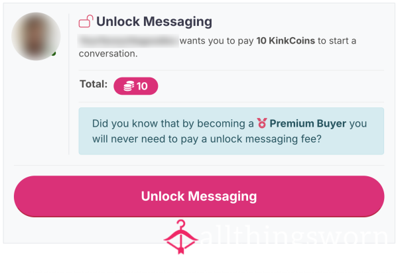Screen dimensions: 398x273
Task: Click the pink hanger logo watermark
Action: [180, 237]
